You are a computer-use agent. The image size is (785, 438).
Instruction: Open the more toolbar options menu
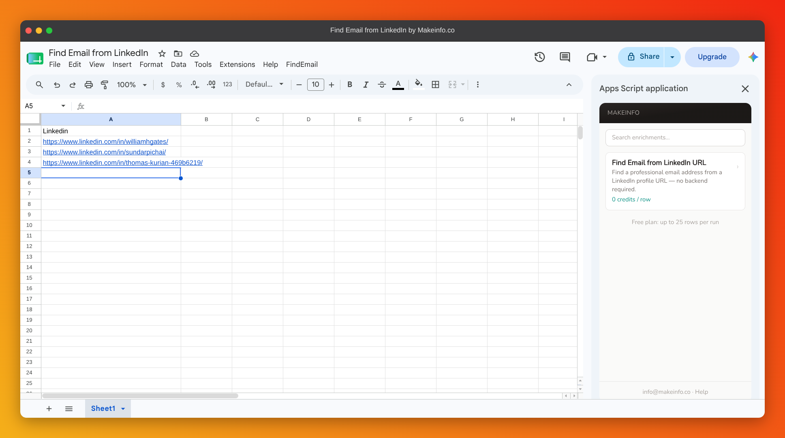point(478,85)
